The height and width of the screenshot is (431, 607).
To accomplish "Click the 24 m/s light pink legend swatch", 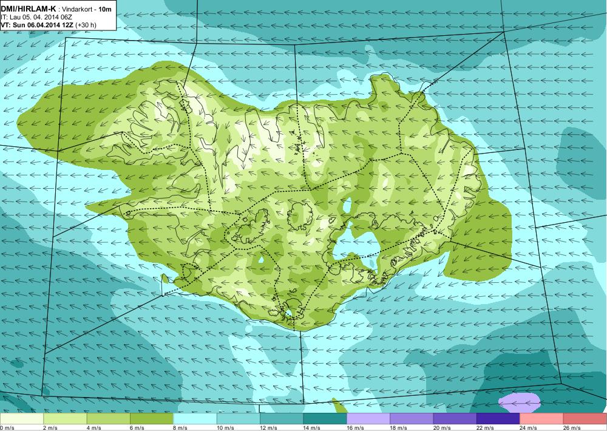I will click(x=542, y=419).
